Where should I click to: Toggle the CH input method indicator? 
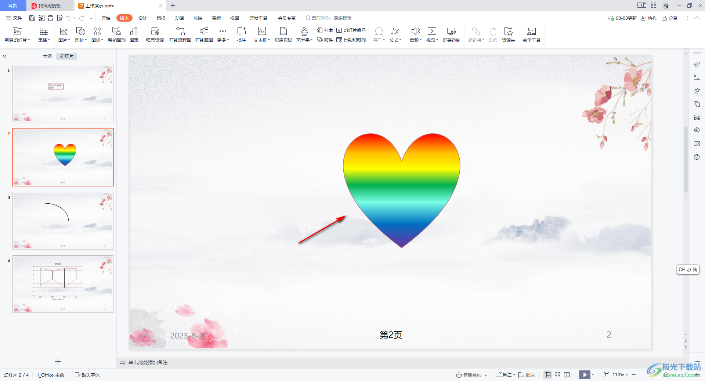pyautogui.click(x=688, y=270)
